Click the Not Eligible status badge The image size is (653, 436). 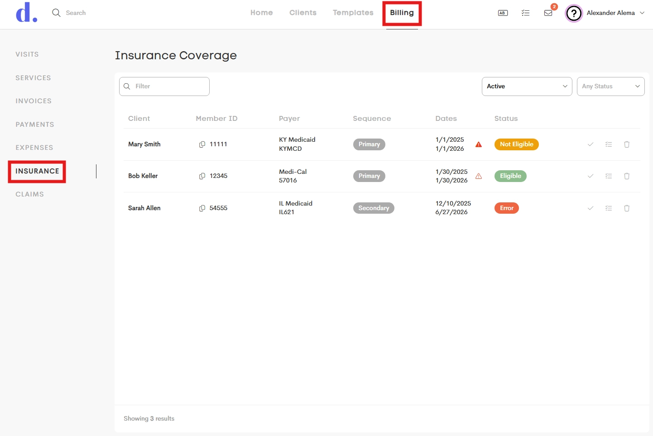tap(517, 144)
